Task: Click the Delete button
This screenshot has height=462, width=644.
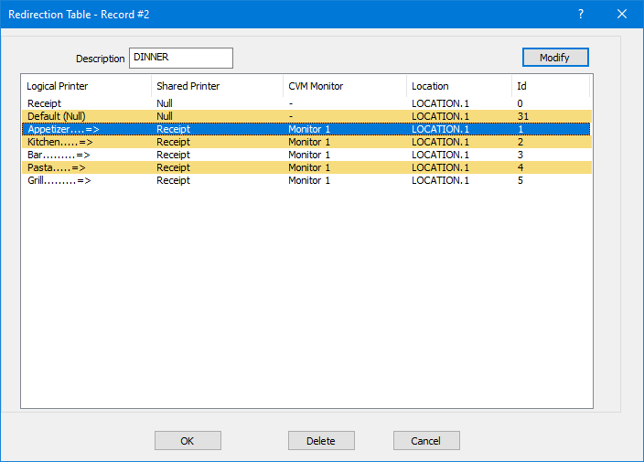Action: coord(320,440)
